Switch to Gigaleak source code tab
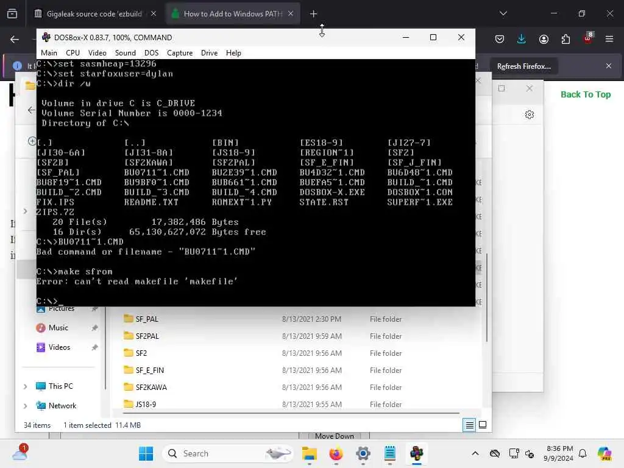This screenshot has width=624, height=468. click(96, 14)
